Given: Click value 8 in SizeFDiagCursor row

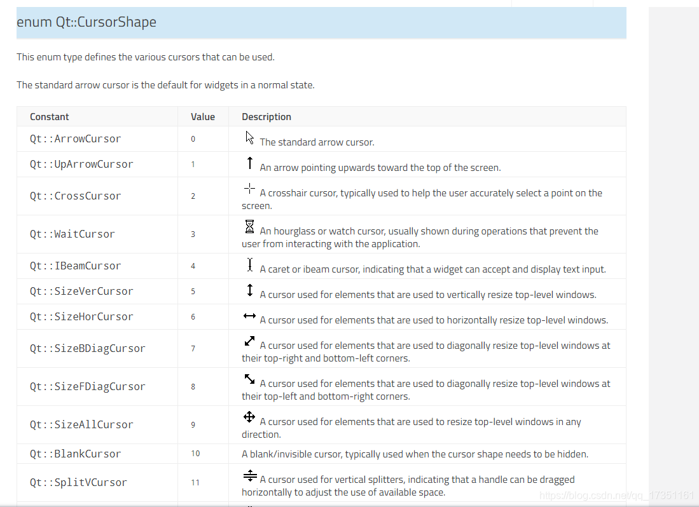Looking at the screenshot, I should [x=193, y=386].
